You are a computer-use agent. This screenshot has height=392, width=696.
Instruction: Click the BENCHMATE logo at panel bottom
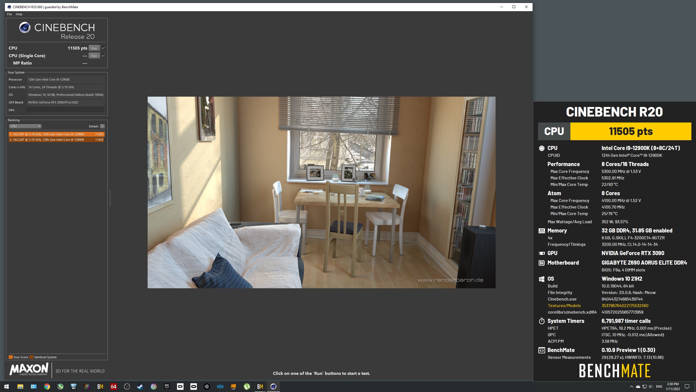pyautogui.click(x=614, y=371)
